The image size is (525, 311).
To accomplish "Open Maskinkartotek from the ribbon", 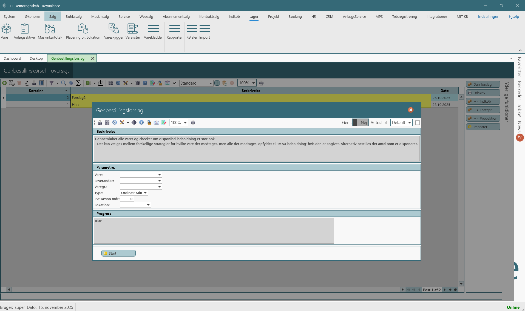I will click(x=50, y=31).
